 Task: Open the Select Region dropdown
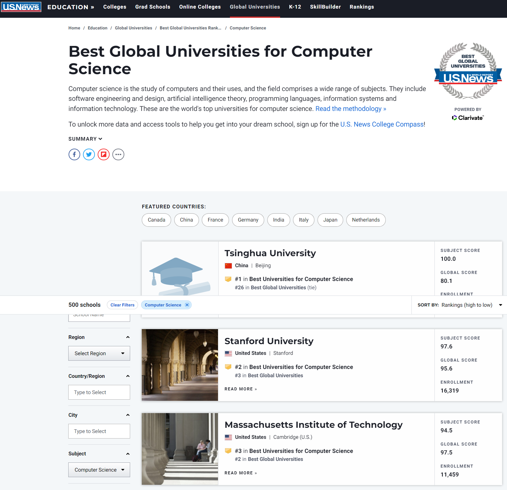[x=99, y=353]
